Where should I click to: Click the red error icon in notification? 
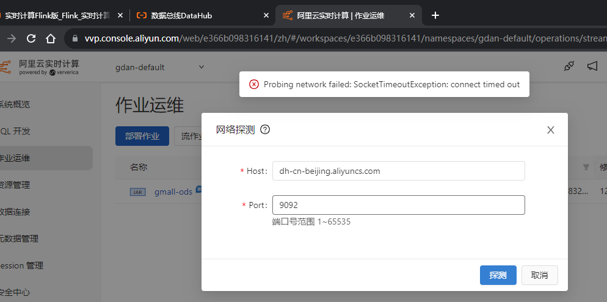click(254, 84)
